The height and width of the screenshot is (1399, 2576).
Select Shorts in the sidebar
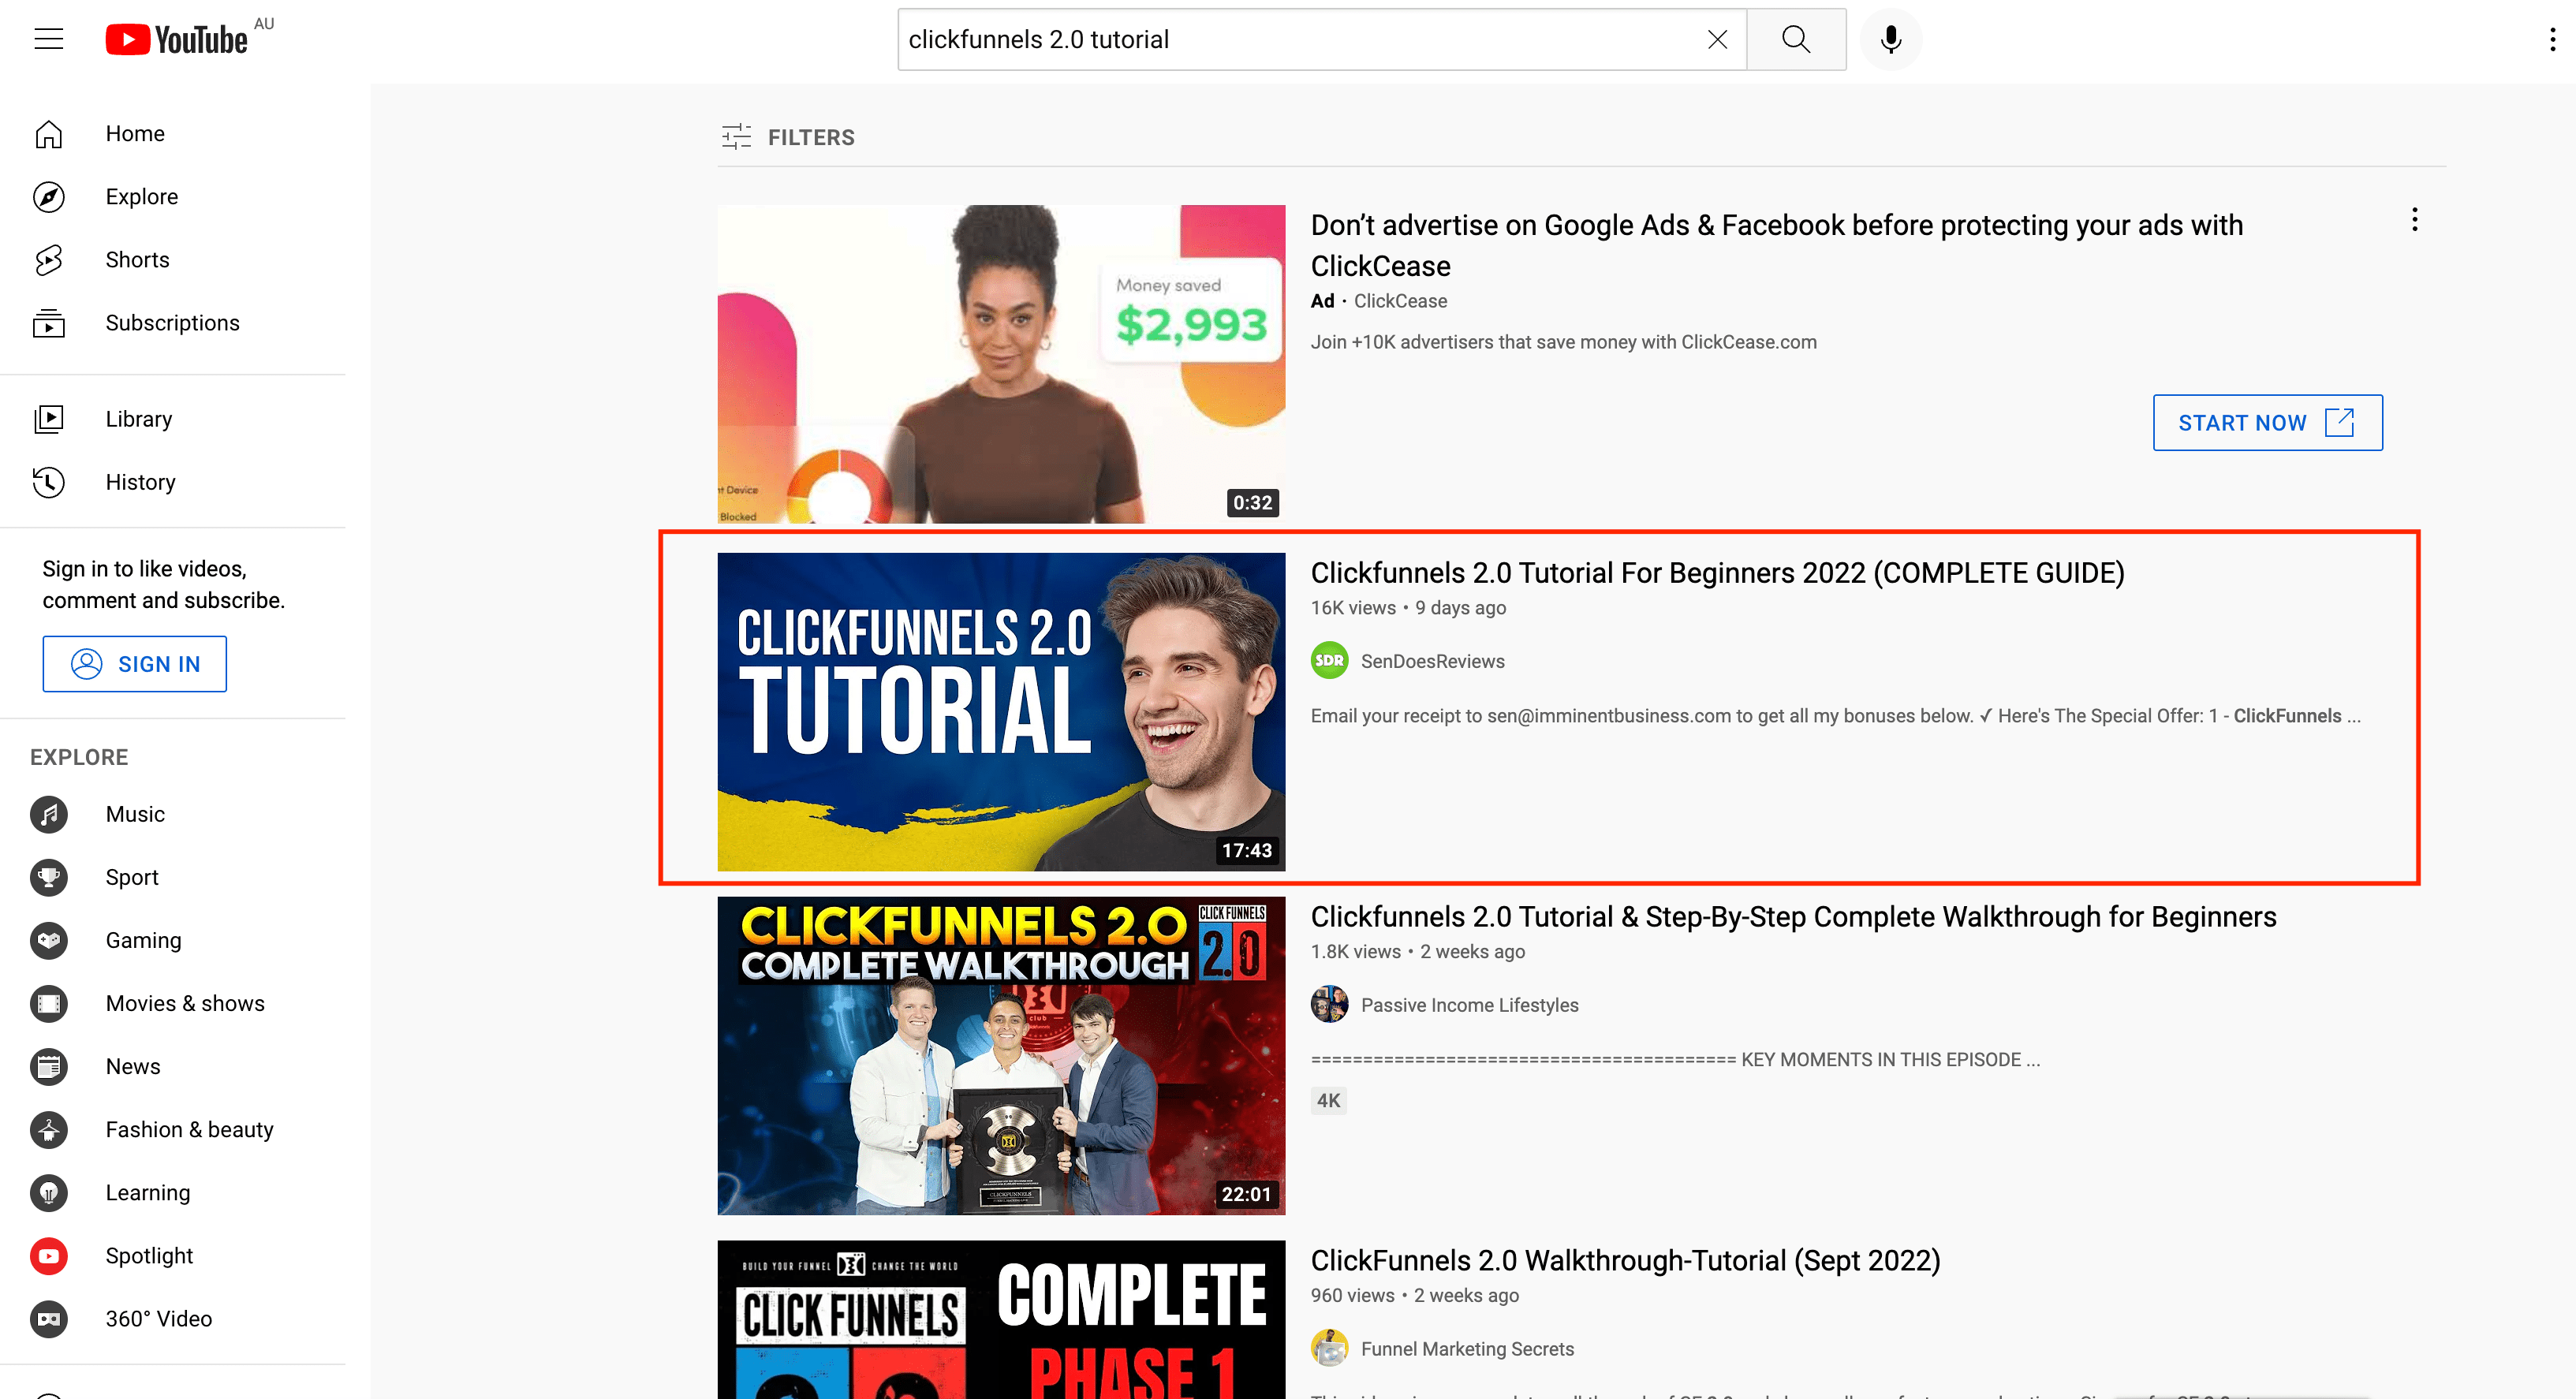173,259
